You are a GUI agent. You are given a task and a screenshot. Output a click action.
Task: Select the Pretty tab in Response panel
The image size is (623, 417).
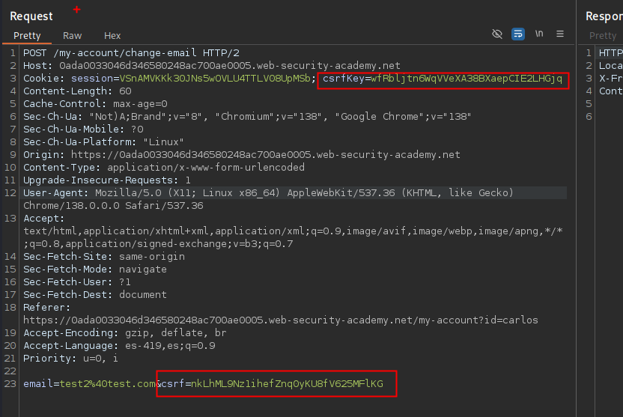tap(603, 36)
